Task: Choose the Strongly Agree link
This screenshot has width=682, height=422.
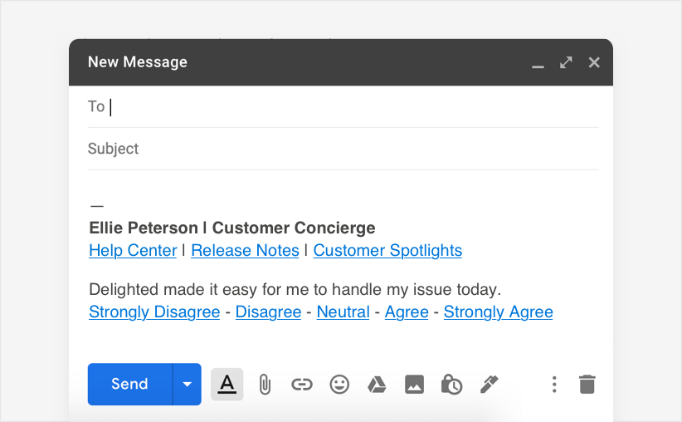Action: tap(499, 312)
